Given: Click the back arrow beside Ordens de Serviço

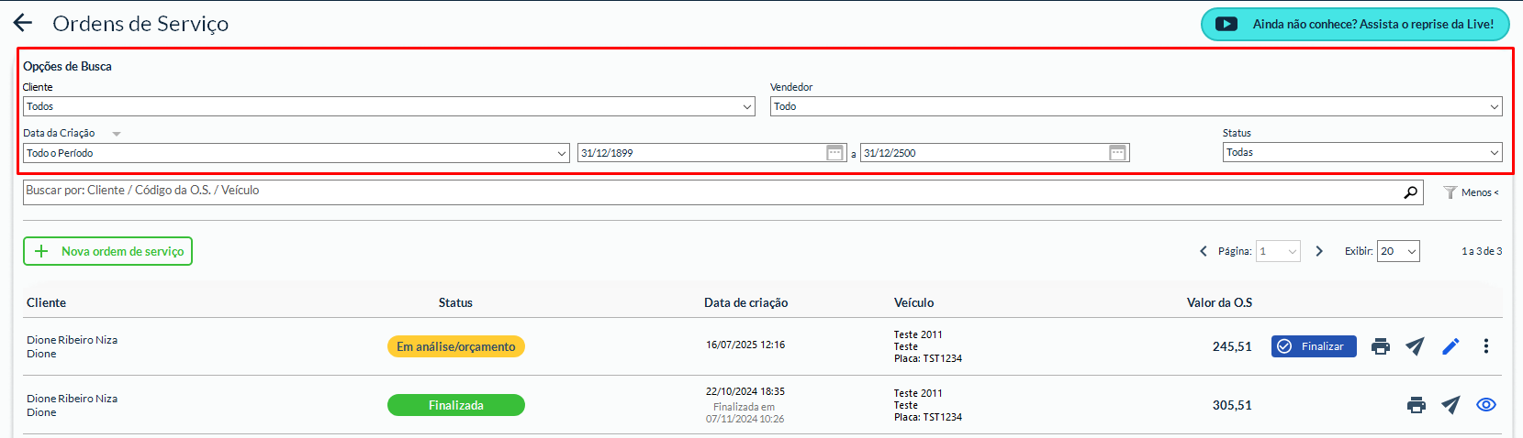Looking at the screenshot, I should click(23, 23).
